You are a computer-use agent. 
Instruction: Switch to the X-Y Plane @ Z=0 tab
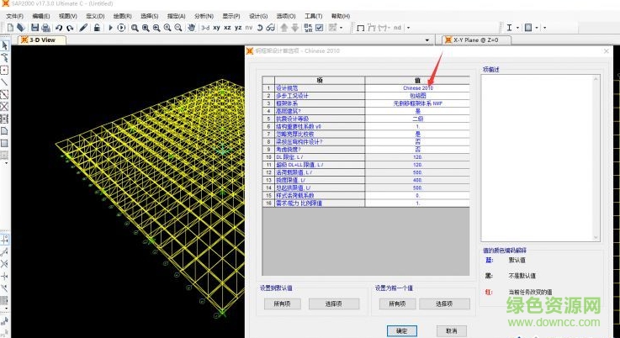[475, 40]
